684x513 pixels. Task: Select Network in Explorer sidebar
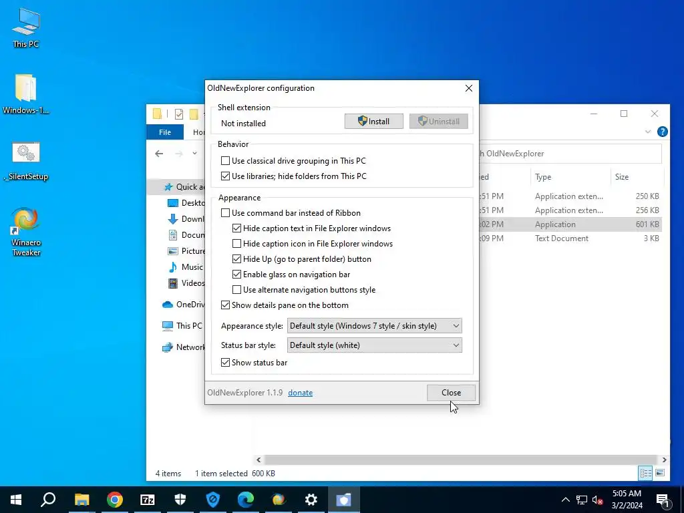pyautogui.click(x=183, y=347)
